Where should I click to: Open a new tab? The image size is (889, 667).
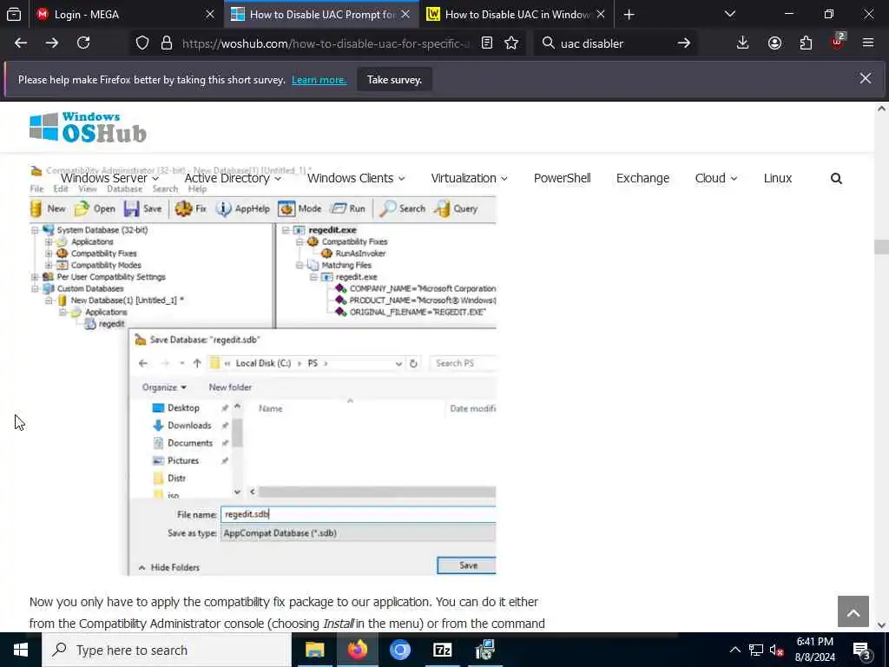click(629, 15)
